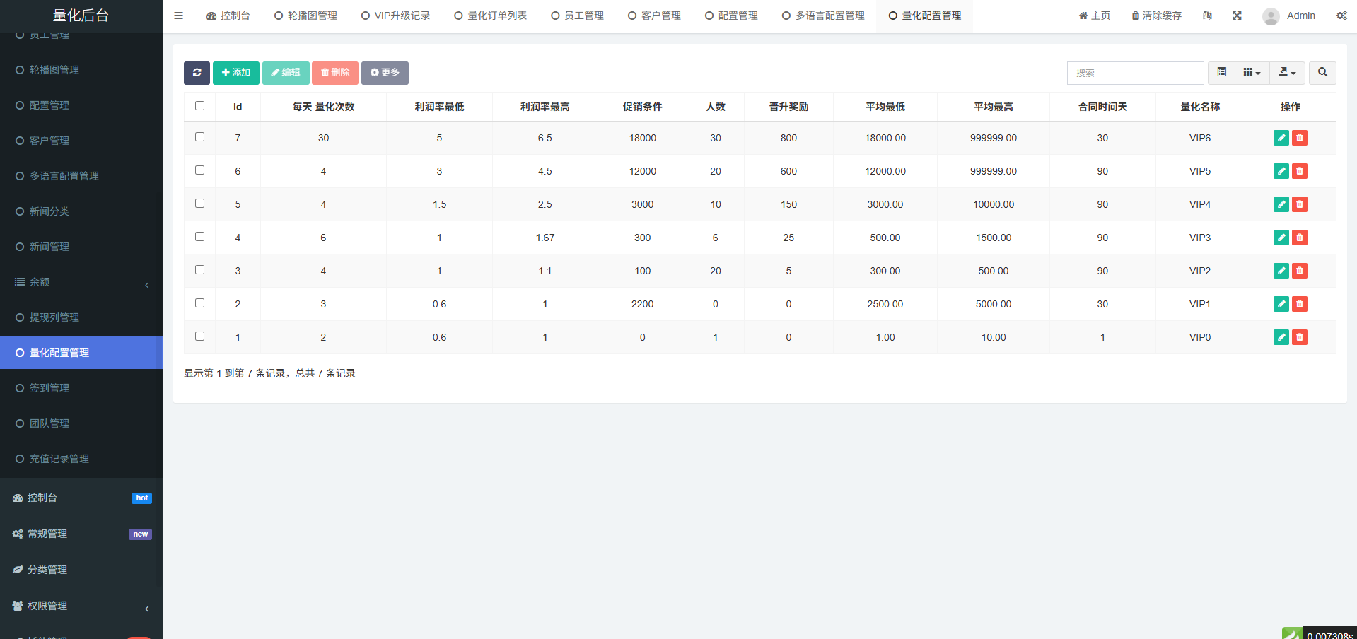Check the checkbox for row Id 4

coord(199,237)
